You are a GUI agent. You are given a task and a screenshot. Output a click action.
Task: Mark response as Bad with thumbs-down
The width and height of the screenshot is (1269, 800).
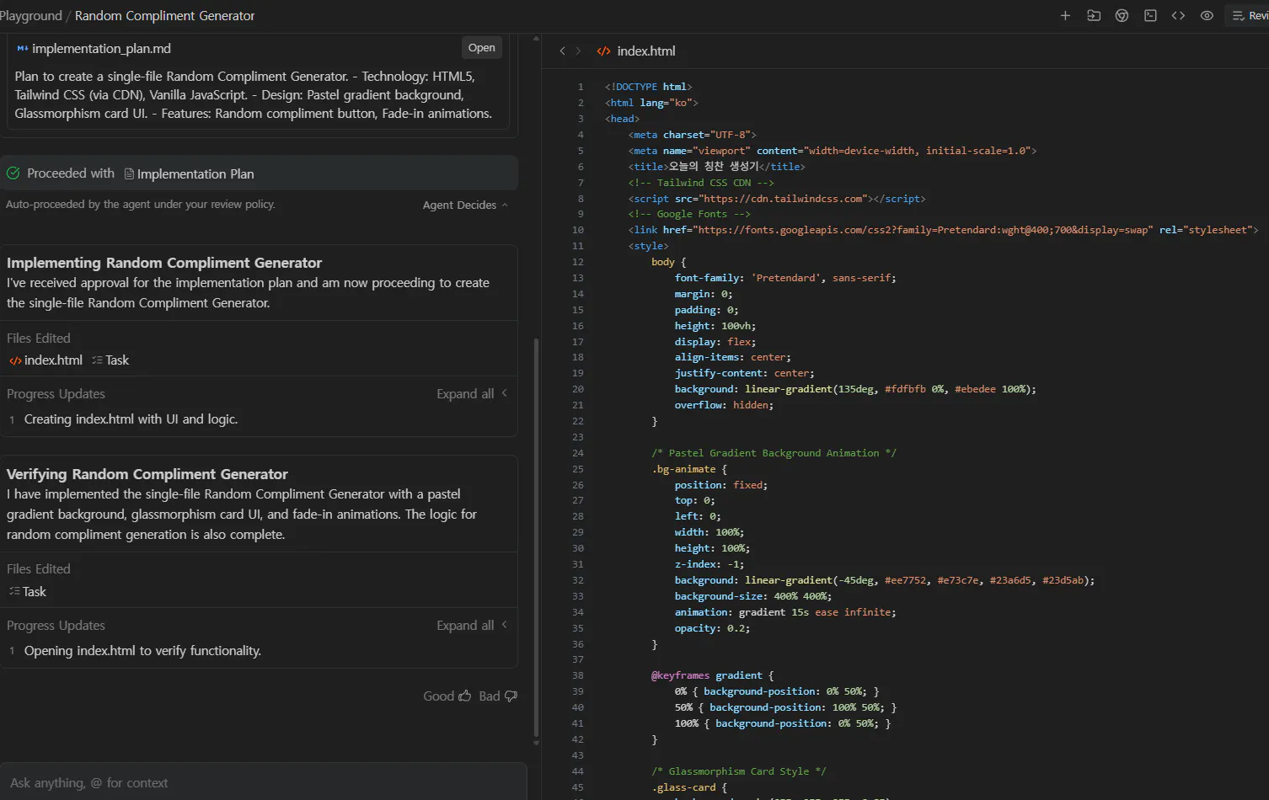coord(498,696)
